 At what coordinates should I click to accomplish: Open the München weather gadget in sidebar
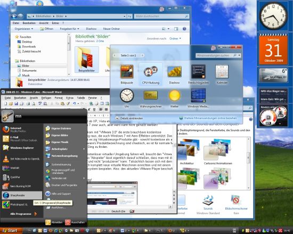pos(273,75)
